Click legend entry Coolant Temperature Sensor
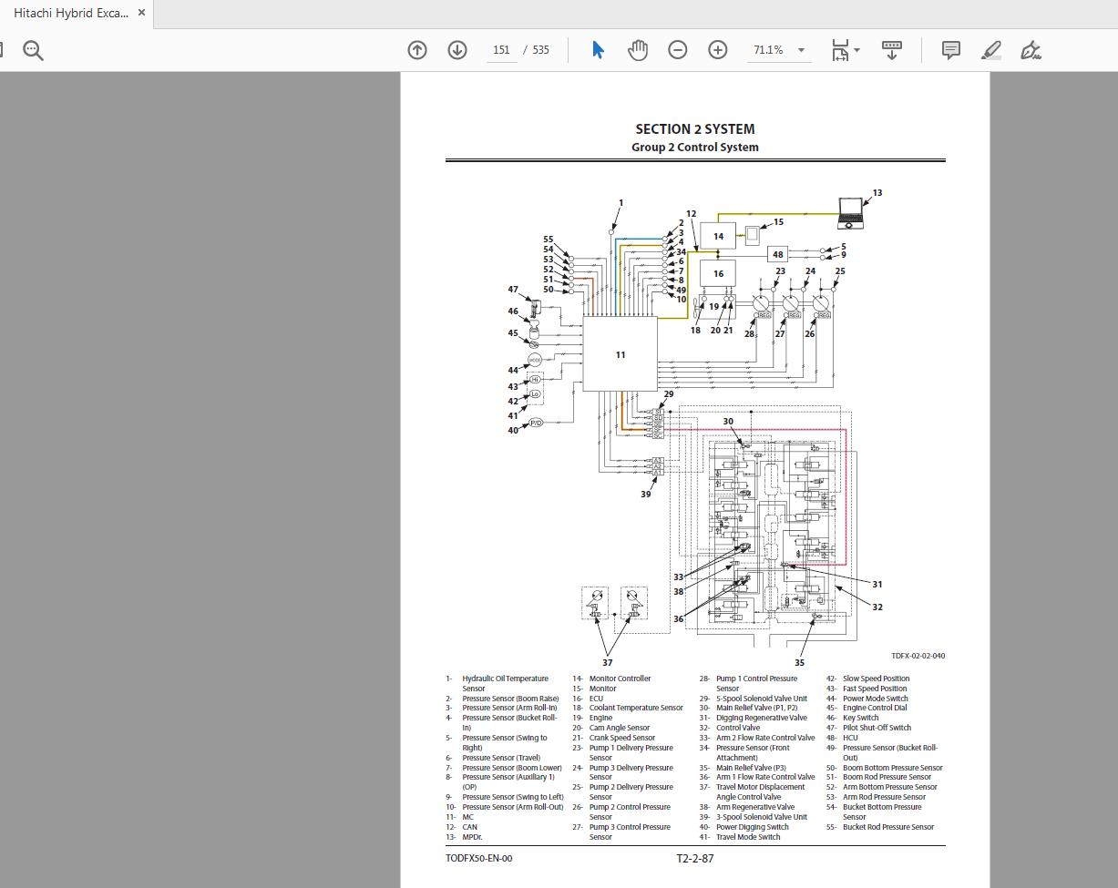Viewport: 1118px width, 888px height. point(636,708)
